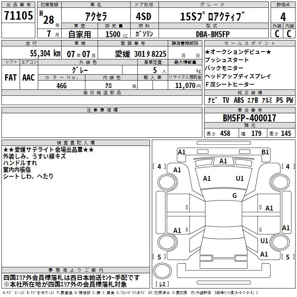Click the overall score 4

283,17
